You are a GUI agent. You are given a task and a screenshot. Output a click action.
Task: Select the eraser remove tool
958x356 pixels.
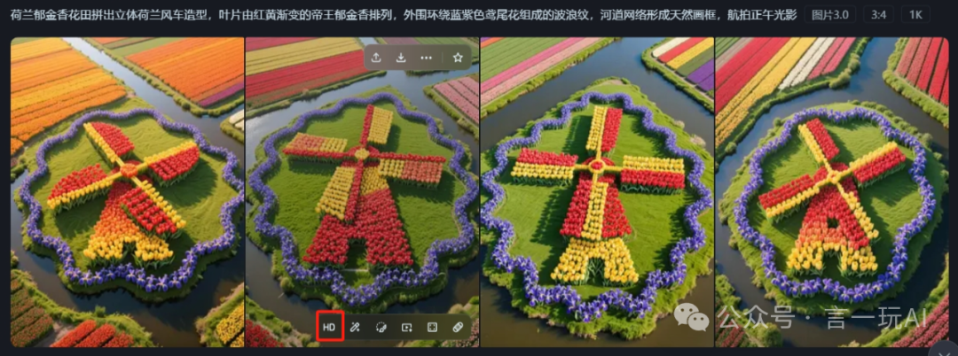[x=458, y=327]
